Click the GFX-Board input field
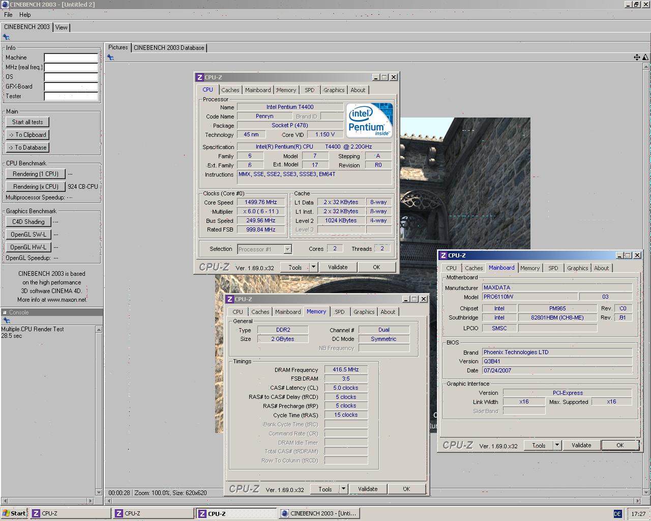651x521 pixels. tap(71, 86)
